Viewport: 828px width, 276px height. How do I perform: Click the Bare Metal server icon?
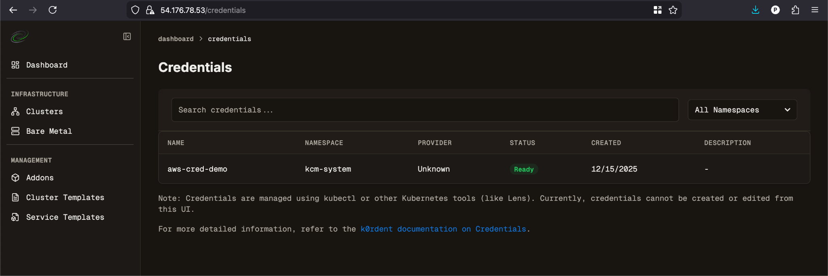(15, 131)
